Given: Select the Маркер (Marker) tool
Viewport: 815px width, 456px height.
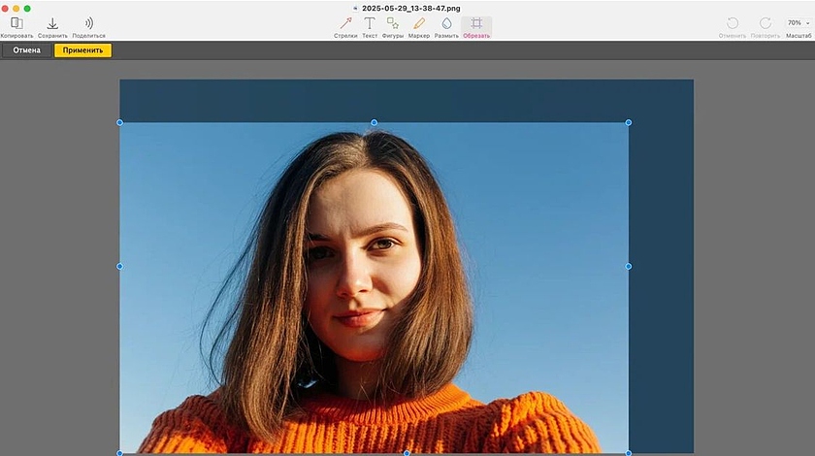Looking at the screenshot, I should (419, 23).
